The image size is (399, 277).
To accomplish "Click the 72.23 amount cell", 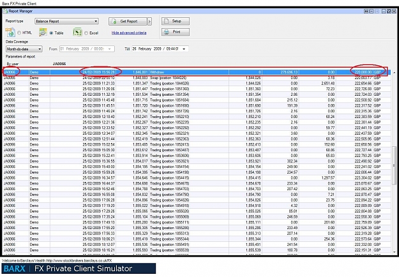I will click(x=330, y=89).
